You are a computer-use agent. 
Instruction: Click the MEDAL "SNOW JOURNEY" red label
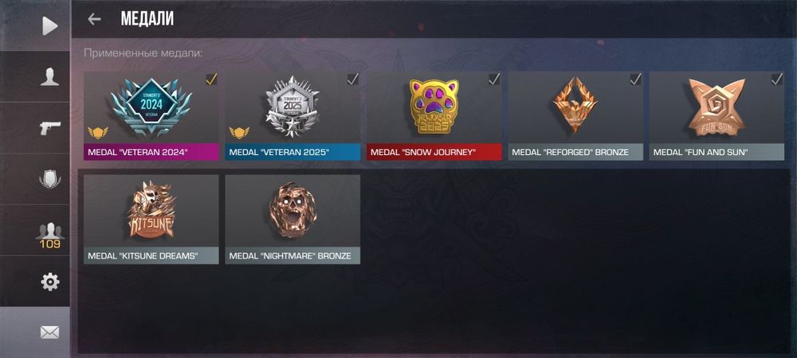click(x=434, y=152)
